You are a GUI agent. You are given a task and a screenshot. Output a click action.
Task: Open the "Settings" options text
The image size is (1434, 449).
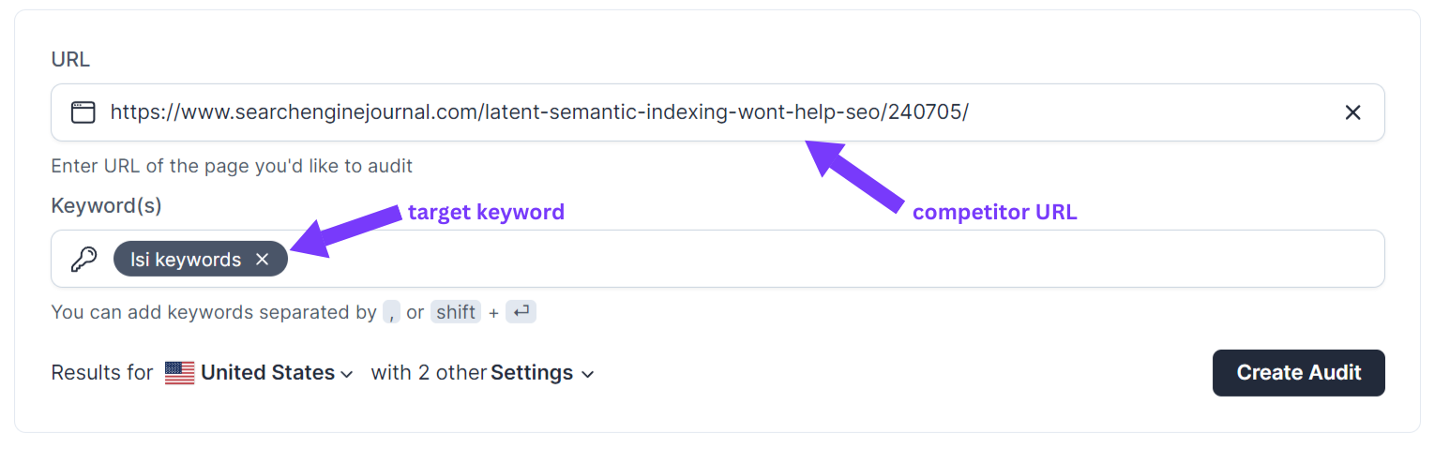point(532,373)
